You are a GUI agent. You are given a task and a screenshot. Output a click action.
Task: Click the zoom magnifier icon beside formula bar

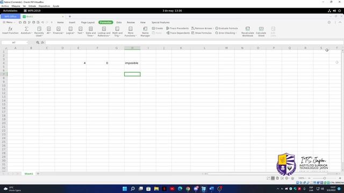pyautogui.click(x=38, y=42)
